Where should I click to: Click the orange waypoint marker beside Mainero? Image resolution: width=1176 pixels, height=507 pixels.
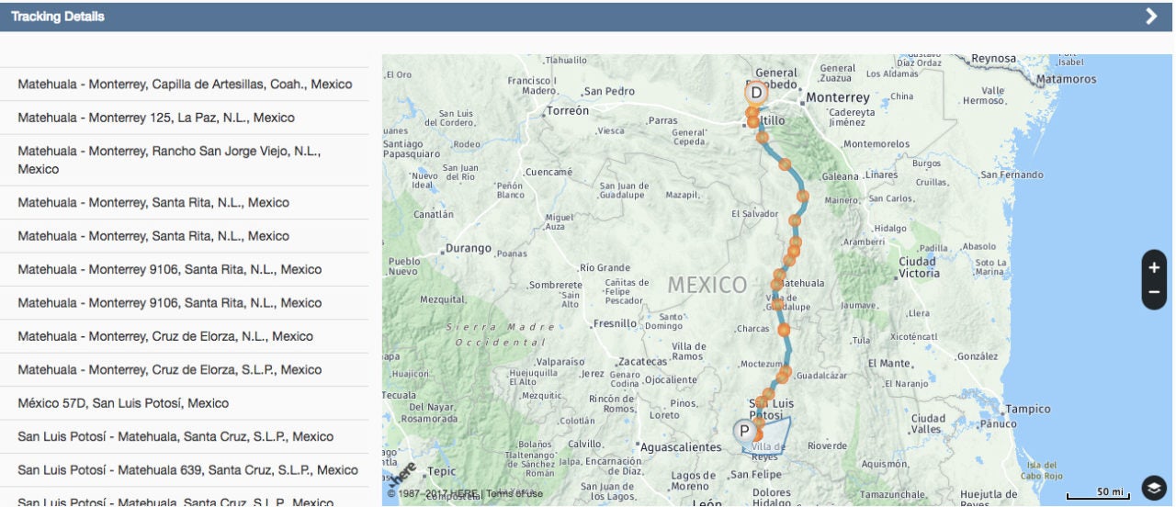click(803, 196)
